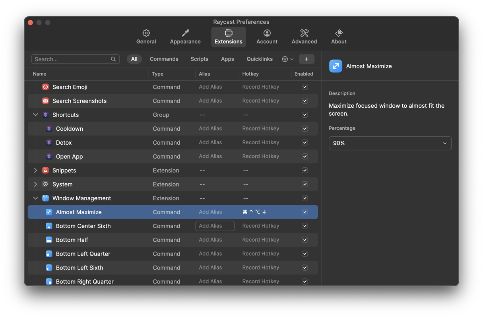Open the filter options dropdown icon
Viewport: 483px width, 318px height.
click(x=288, y=59)
